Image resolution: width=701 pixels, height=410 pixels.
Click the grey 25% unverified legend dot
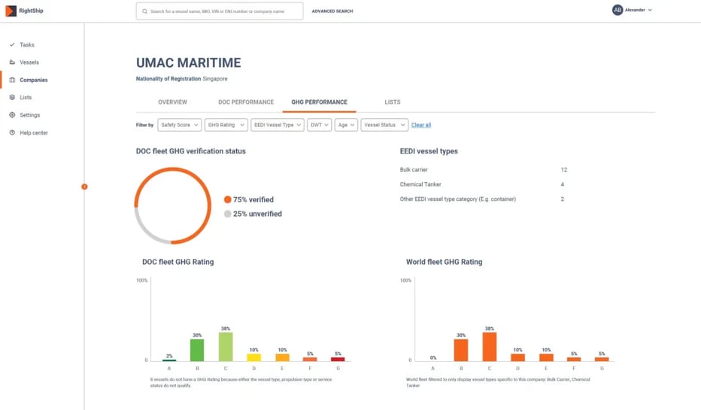tap(228, 214)
